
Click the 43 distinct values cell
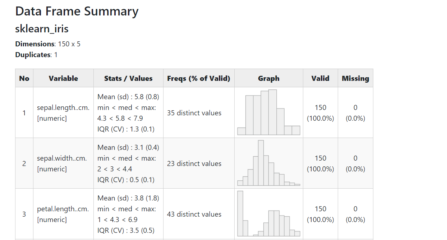[x=194, y=214]
